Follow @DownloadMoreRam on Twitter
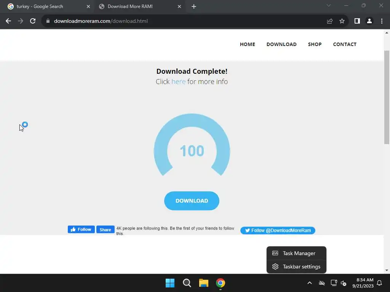390x292 pixels. click(x=278, y=230)
